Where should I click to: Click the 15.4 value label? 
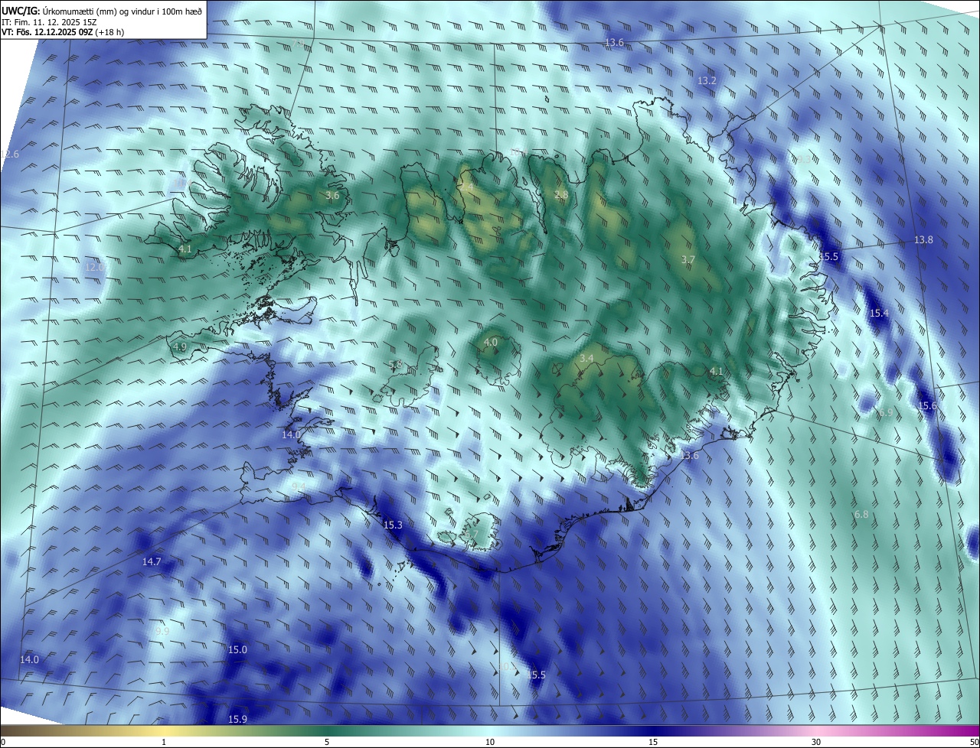(879, 313)
